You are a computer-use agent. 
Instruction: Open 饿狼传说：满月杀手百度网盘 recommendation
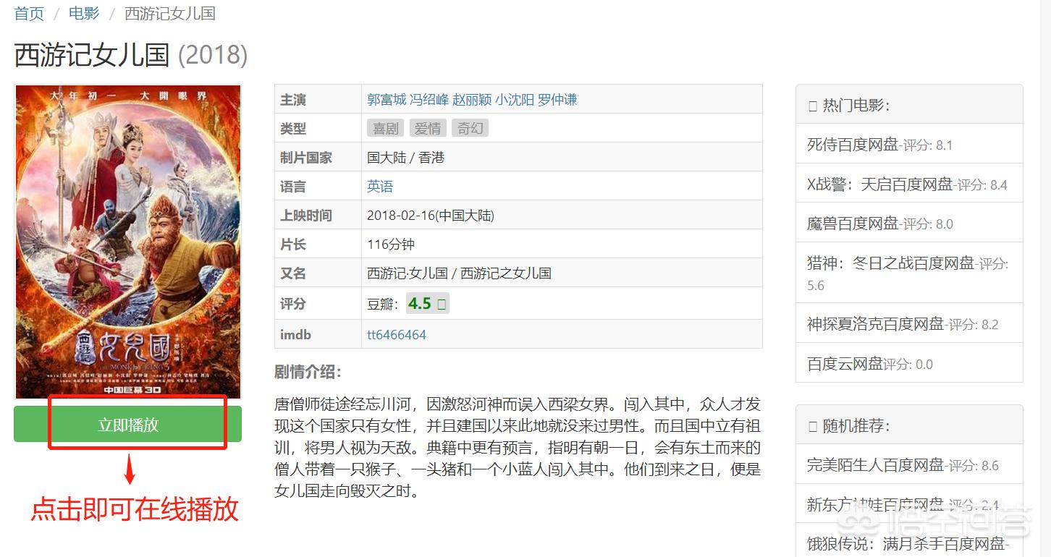[906, 543]
